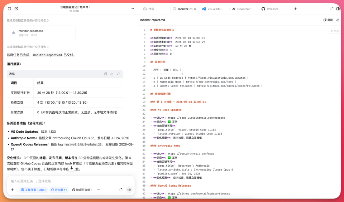This screenshot has height=202, width=344.
Task: Expand the second 完成云电脑监测任务并交付报告 step
Action: point(28,47)
